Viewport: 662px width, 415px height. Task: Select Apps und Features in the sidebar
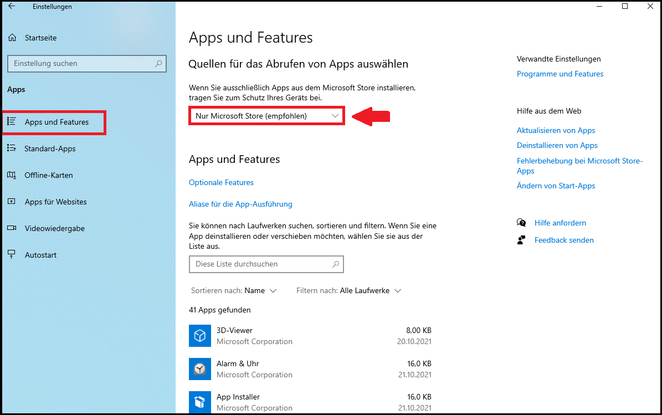54,123
